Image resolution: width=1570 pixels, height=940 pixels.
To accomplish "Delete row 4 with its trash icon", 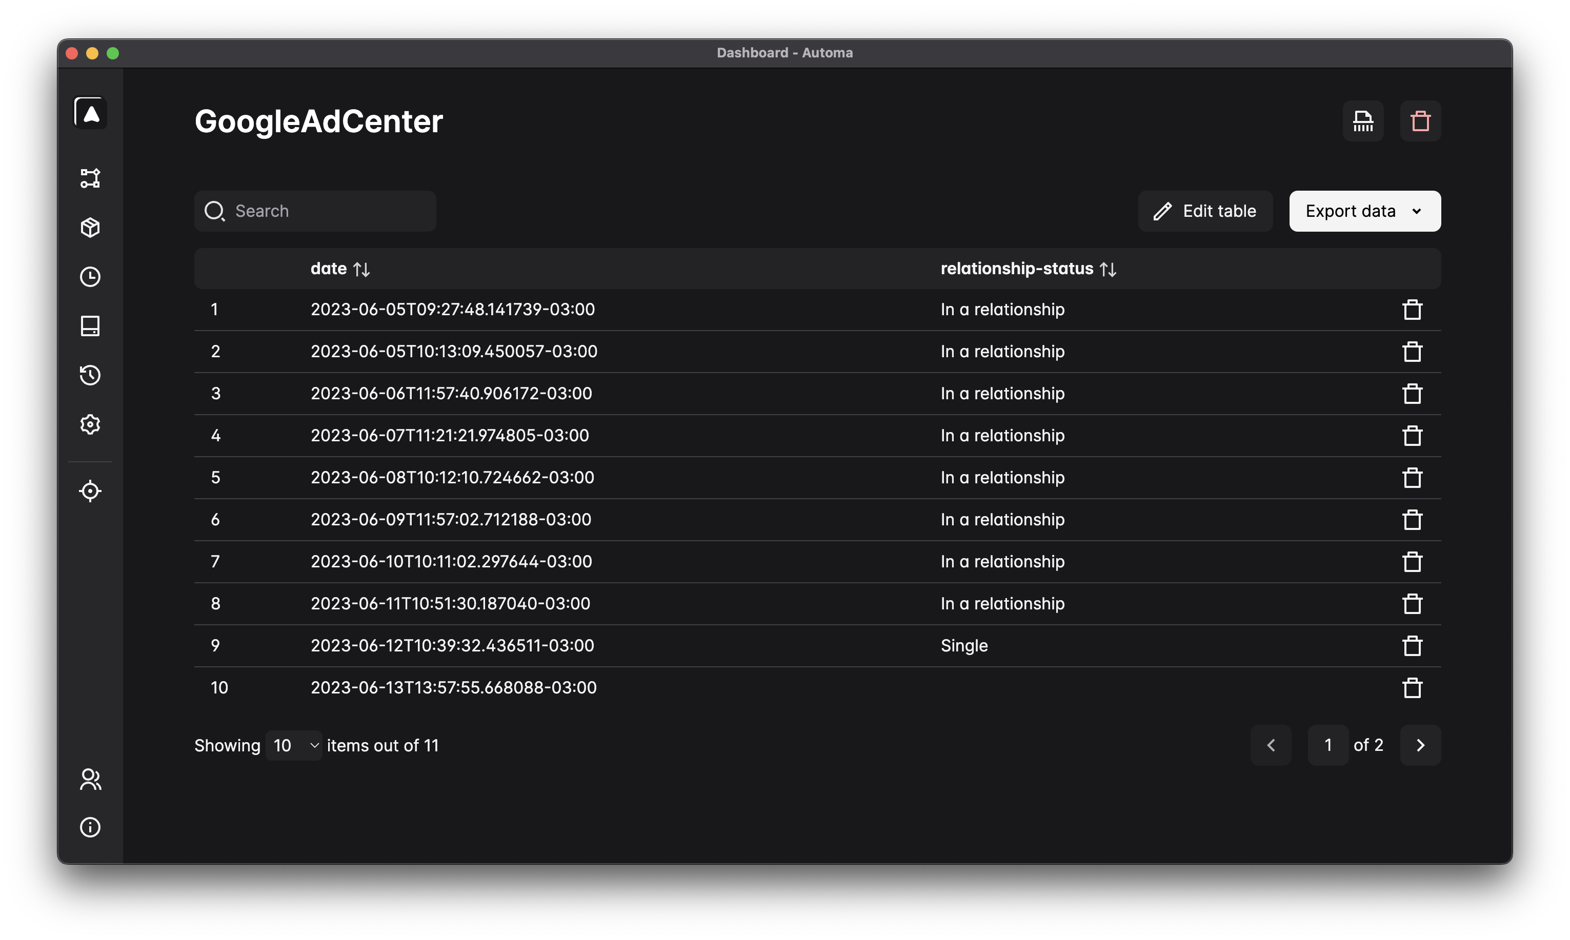I will point(1412,436).
